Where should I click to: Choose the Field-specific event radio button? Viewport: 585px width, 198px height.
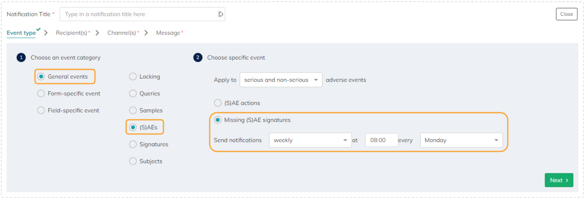pos(41,110)
